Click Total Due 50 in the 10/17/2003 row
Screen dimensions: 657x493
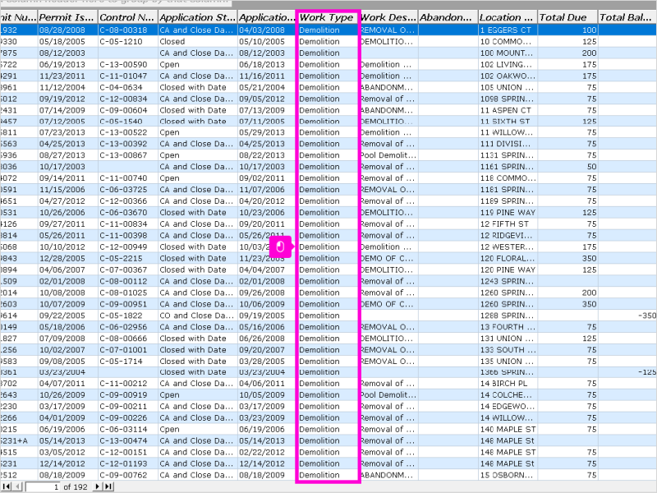[x=567, y=167]
